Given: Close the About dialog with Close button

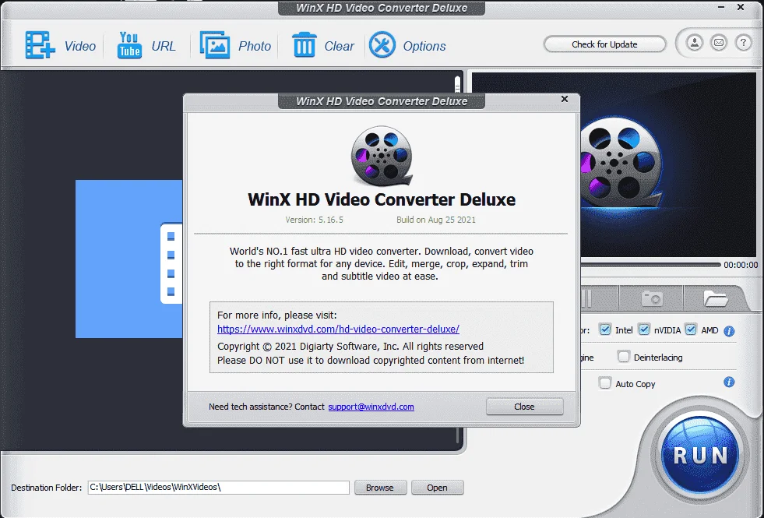Looking at the screenshot, I should click(524, 407).
